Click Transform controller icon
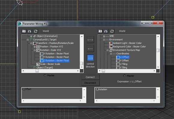The height and width of the screenshot is (119, 174). pos(34,43)
